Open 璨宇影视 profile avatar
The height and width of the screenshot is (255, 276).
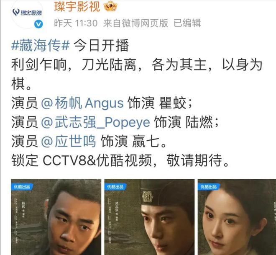coord(27,13)
